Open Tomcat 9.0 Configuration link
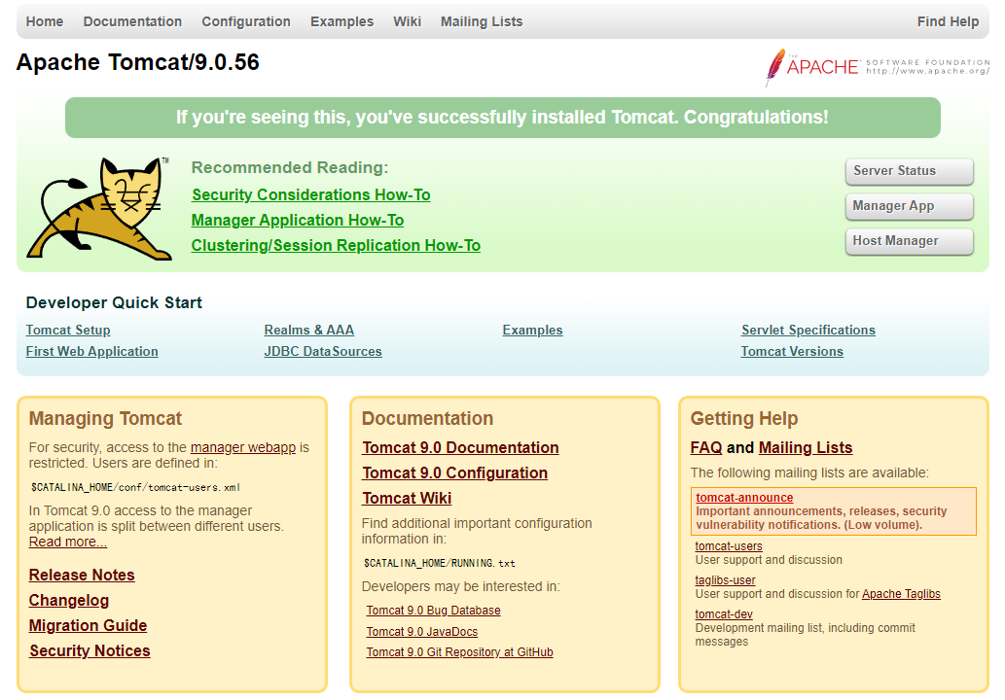This screenshot has height=700, width=1005. [455, 473]
